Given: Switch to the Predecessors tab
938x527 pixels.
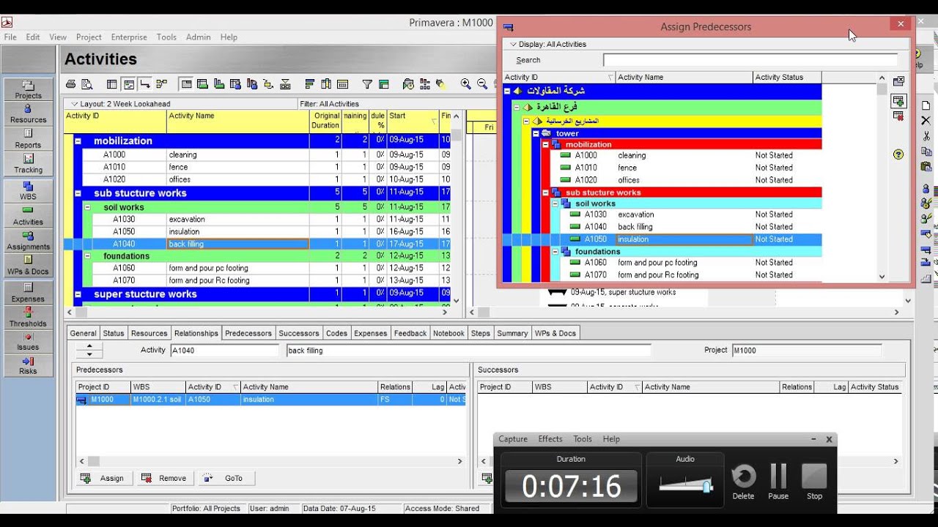Looking at the screenshot, I should [x=248, y=333].
